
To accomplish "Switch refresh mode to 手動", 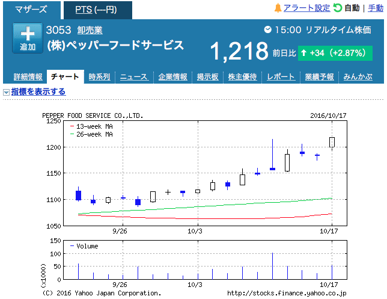I will pyautogui.click(x=376, y=8).
